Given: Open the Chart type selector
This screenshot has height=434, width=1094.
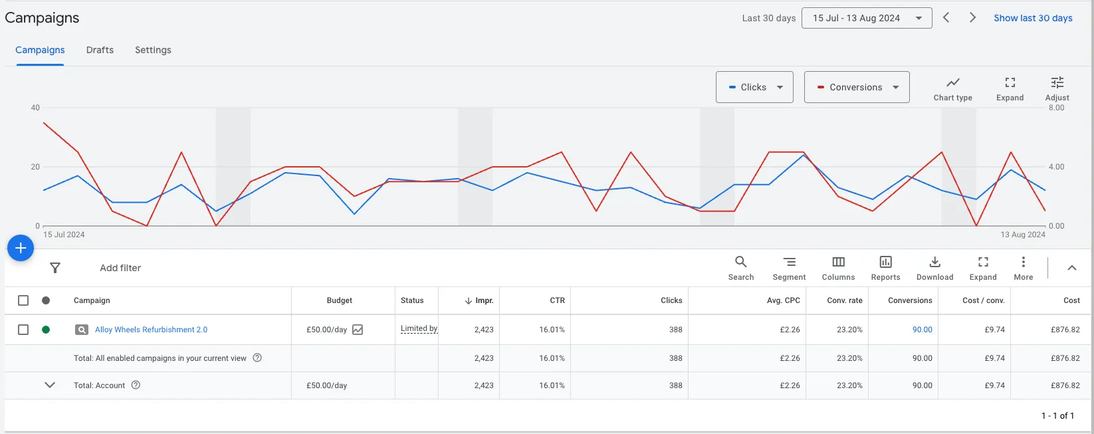Looking at the screenshot, I should 952,88.
